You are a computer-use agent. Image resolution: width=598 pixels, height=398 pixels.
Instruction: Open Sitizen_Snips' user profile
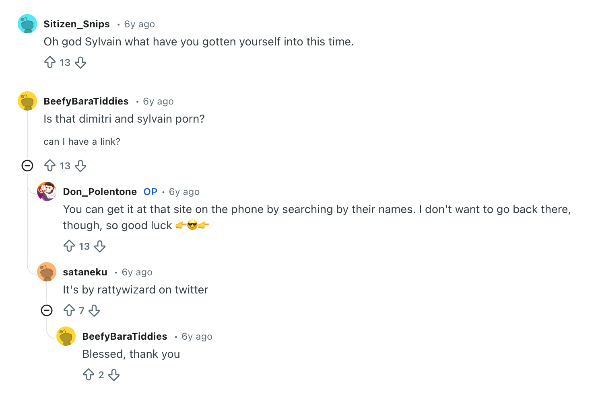(x=76, y=24)
